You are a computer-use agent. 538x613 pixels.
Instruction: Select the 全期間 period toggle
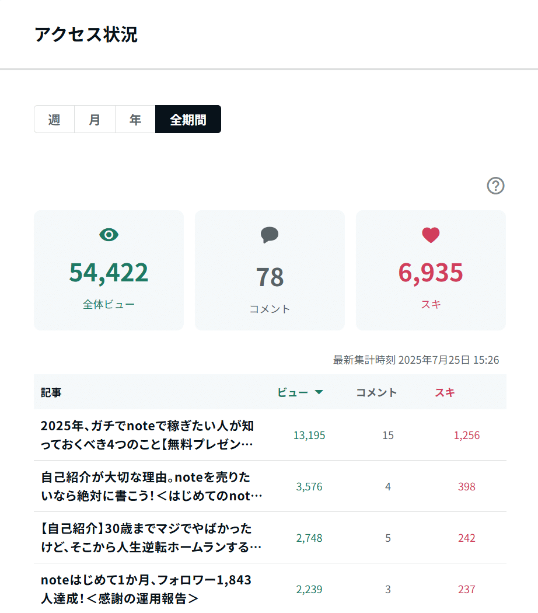188,119
